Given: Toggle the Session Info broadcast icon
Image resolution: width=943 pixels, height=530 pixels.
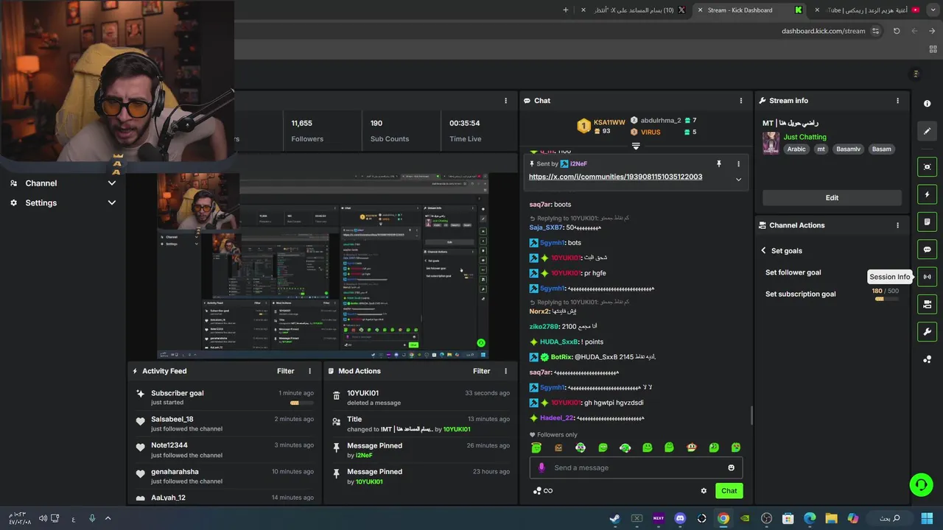Looking at the screenshot, I should 927,277.
